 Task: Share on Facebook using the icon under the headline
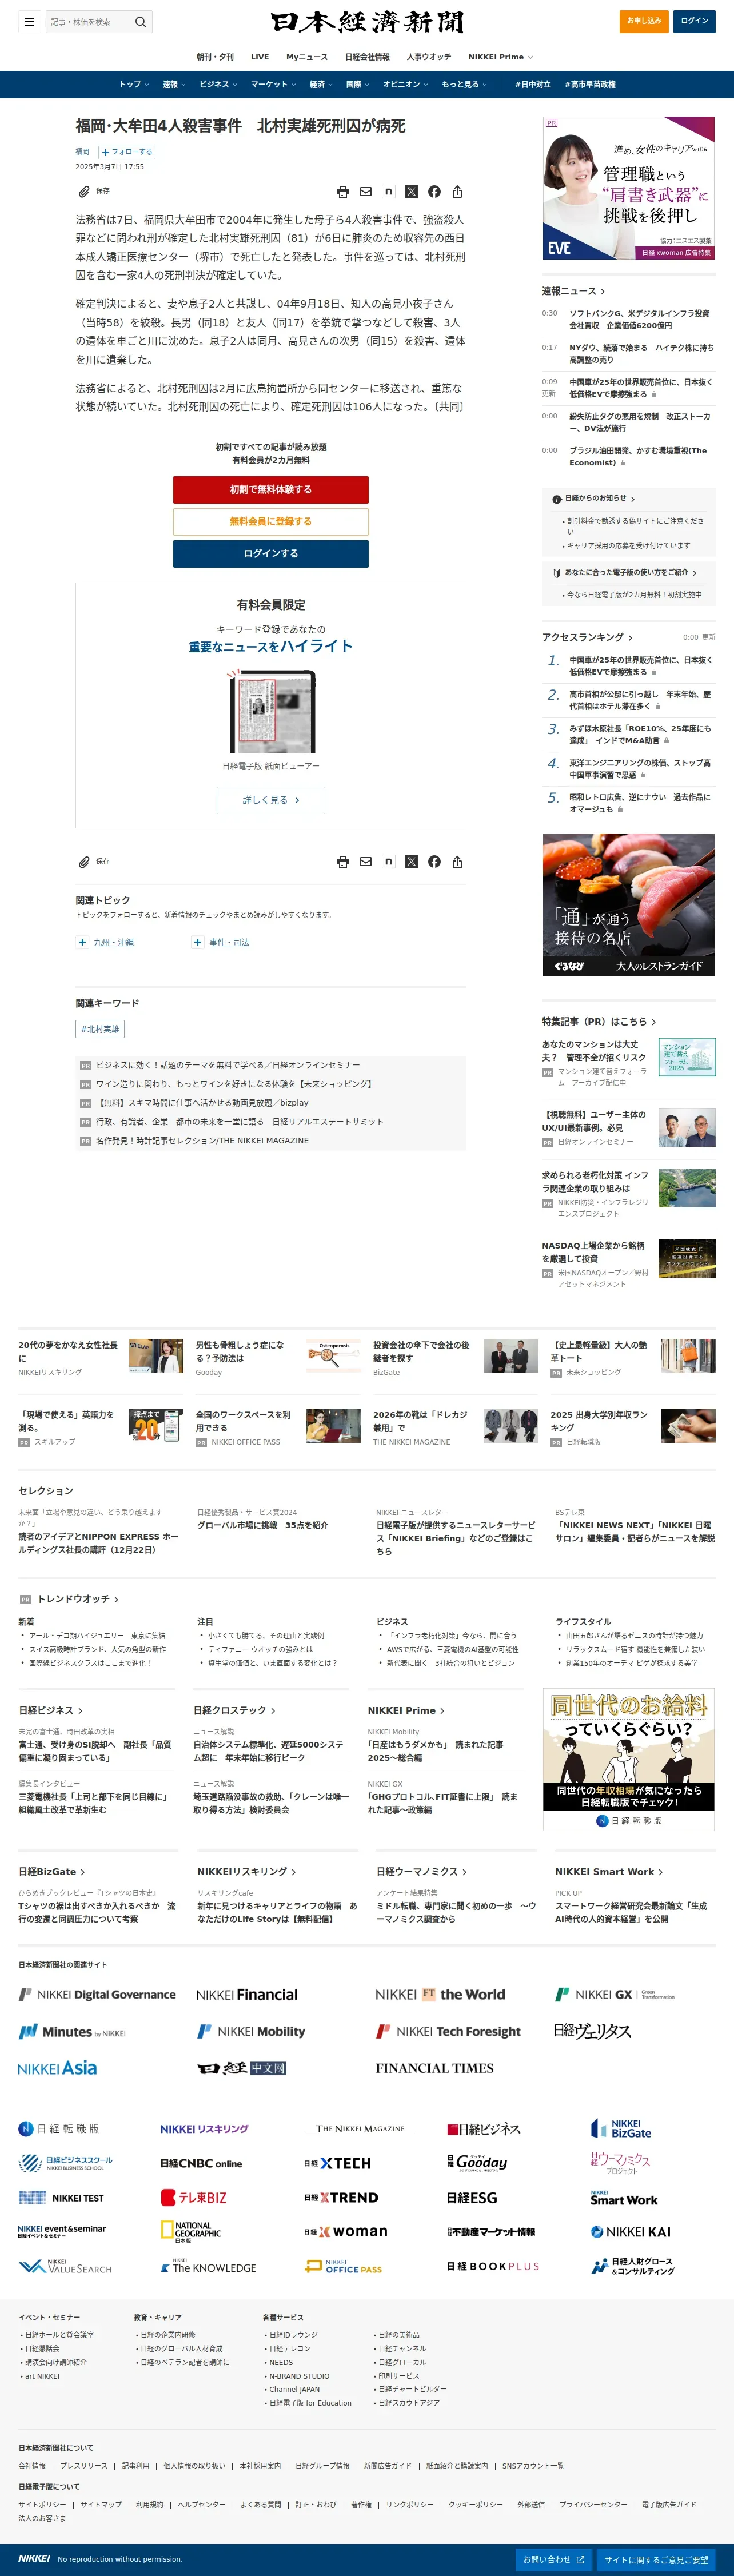434,192
